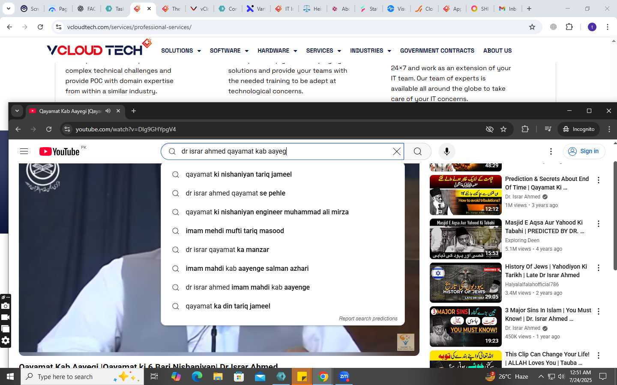The width and height of the screenshot is (617, 385).
Task: Open a new tab in incognito window
Action: click(134, 111)
